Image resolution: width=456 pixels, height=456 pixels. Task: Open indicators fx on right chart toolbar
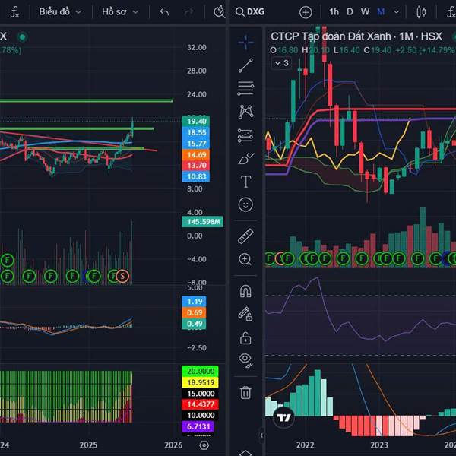pyautogui.click(x=451, y=12)
